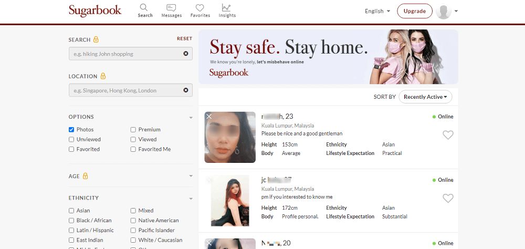Enable the Premium checkbox
The height and width of the screenshot is (249, 525).
[133, 130]
